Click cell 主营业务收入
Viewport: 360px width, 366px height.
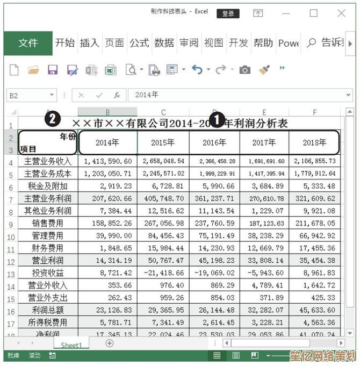click(48, 161)
